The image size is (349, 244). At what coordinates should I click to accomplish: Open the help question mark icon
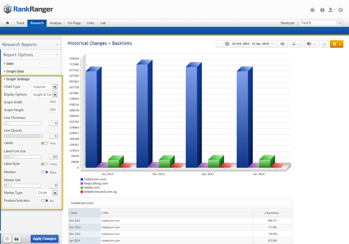point(322,10)
